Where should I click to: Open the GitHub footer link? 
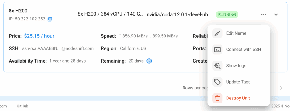pos(22,106)
